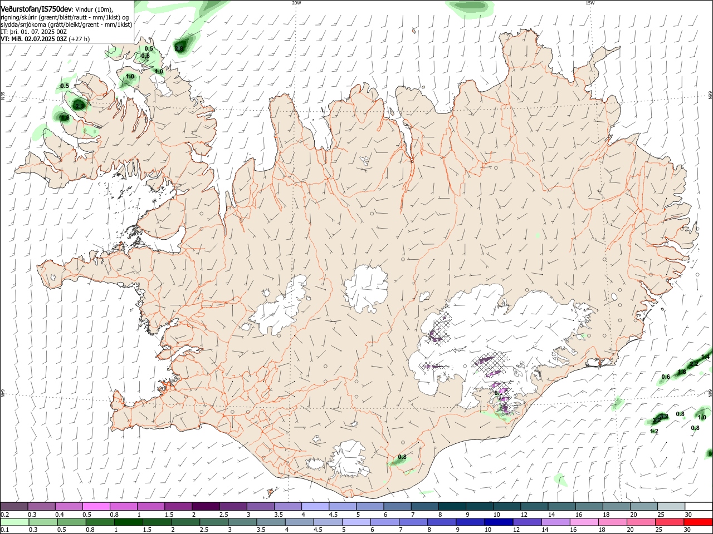Click the Hofsjökull glacier white area in central Iceland
Viewport: 713px width, 534px height.
[367, 288]
